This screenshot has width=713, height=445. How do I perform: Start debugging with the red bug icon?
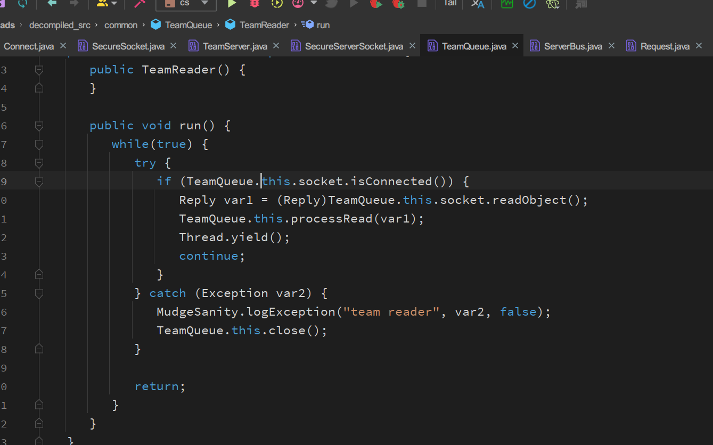(255, 3)
